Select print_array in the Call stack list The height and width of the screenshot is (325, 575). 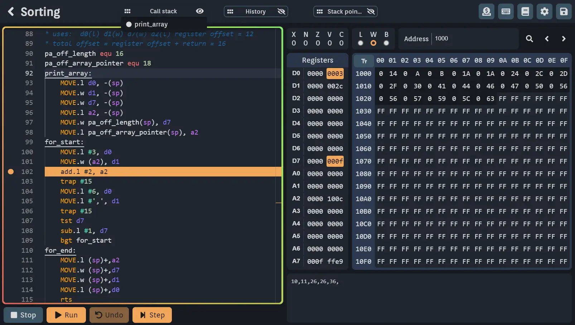150,24
